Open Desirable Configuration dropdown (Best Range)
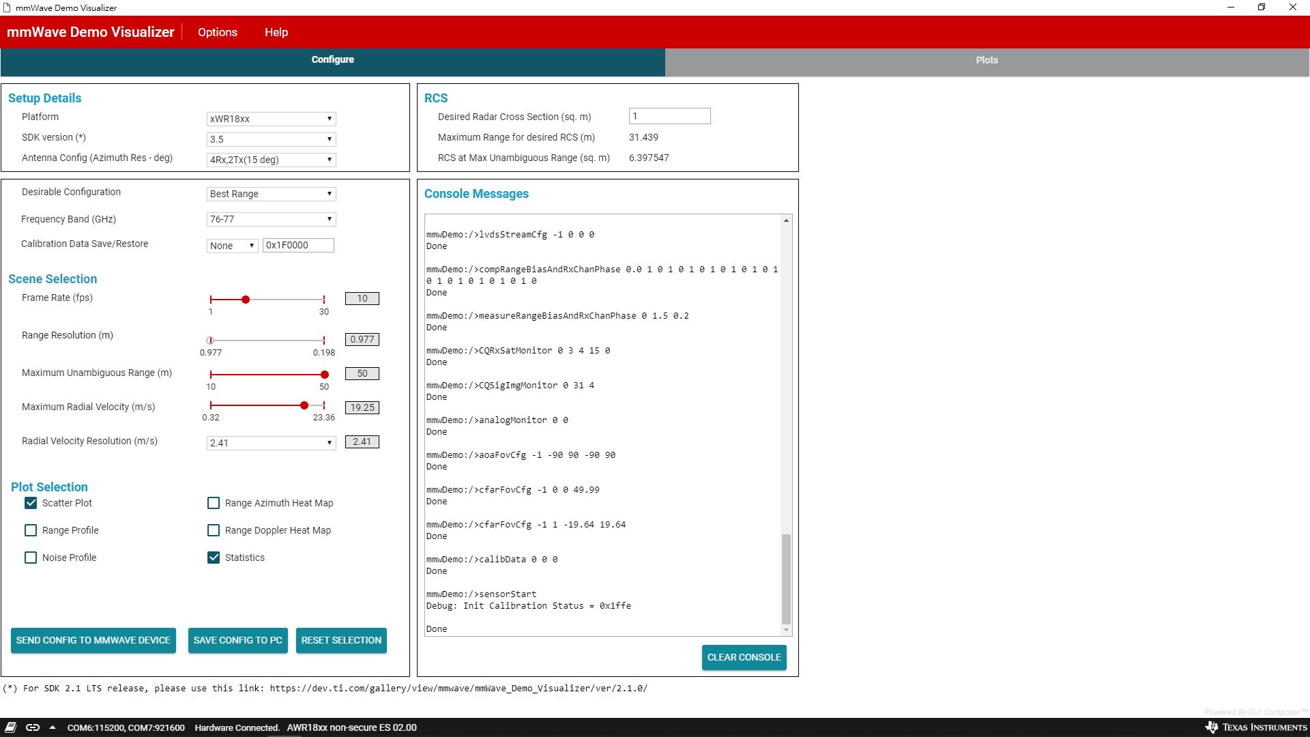 point(271,194)
